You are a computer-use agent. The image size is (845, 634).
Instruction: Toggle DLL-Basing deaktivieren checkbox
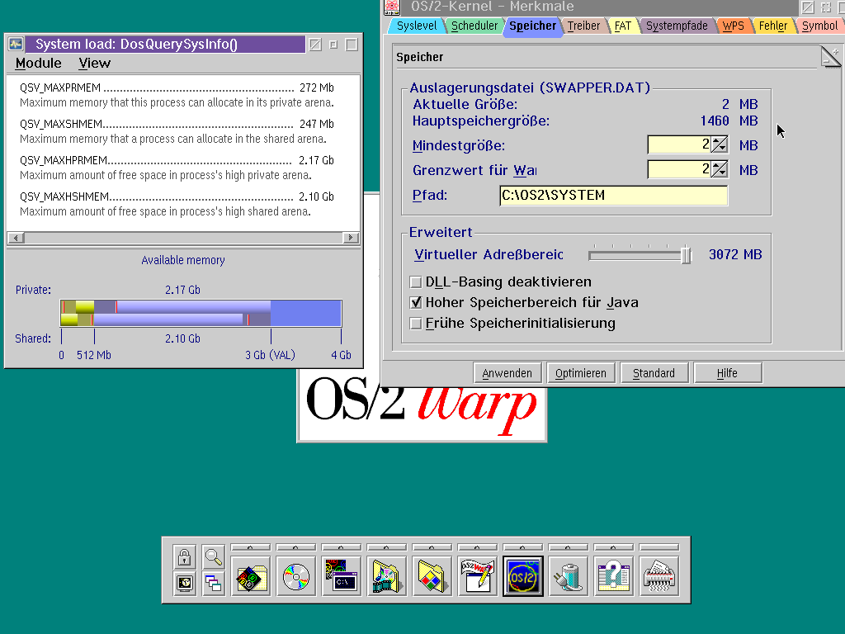[x=416, y=282]
